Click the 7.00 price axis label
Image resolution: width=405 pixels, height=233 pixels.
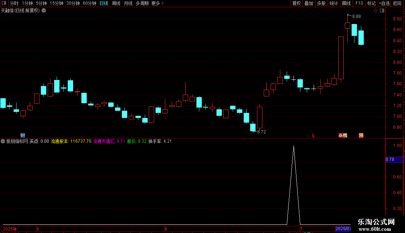[397, 116]
